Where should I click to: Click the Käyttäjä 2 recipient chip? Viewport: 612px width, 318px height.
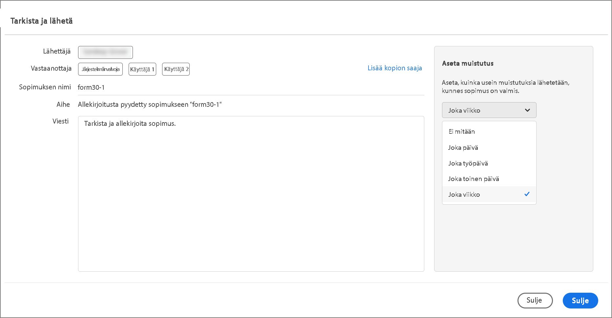click(176, 69)
